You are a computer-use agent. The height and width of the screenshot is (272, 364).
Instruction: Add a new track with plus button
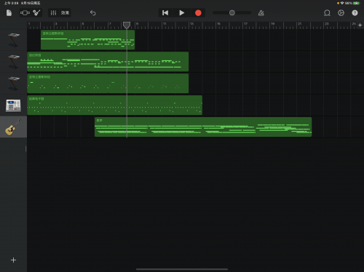pyautogui.click(x=13, y=260)
